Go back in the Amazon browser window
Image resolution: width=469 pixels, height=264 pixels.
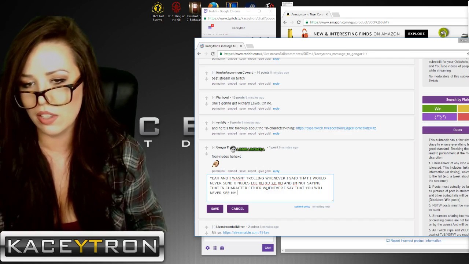285,22
